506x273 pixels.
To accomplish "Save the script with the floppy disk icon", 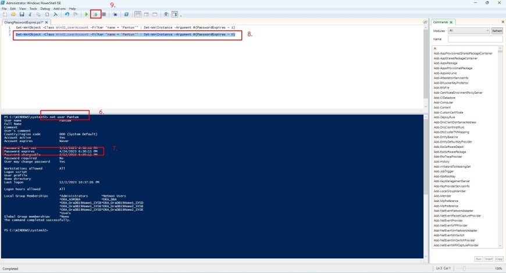I will point(22,14).
